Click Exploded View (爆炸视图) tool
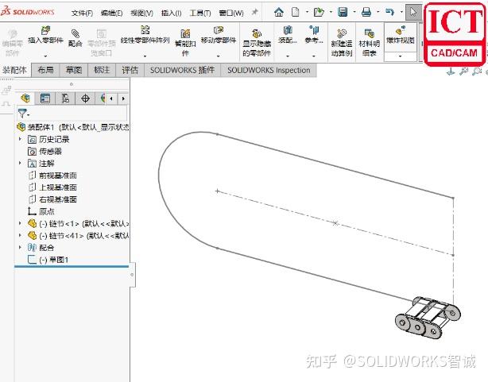 point(401,36)
